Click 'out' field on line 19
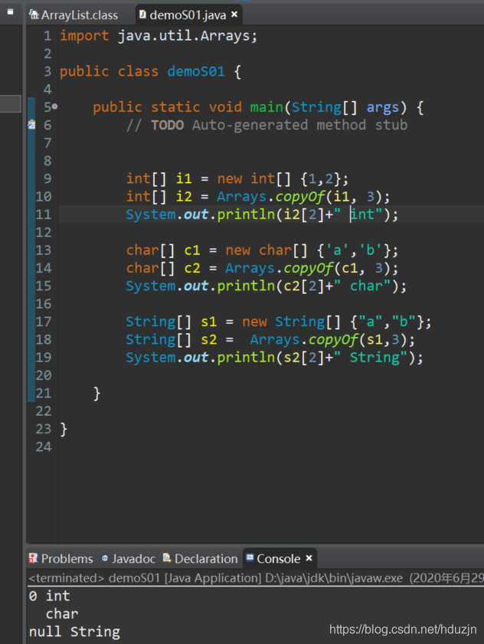This screenshot has height=644, width=484. (x=196, y=358)
